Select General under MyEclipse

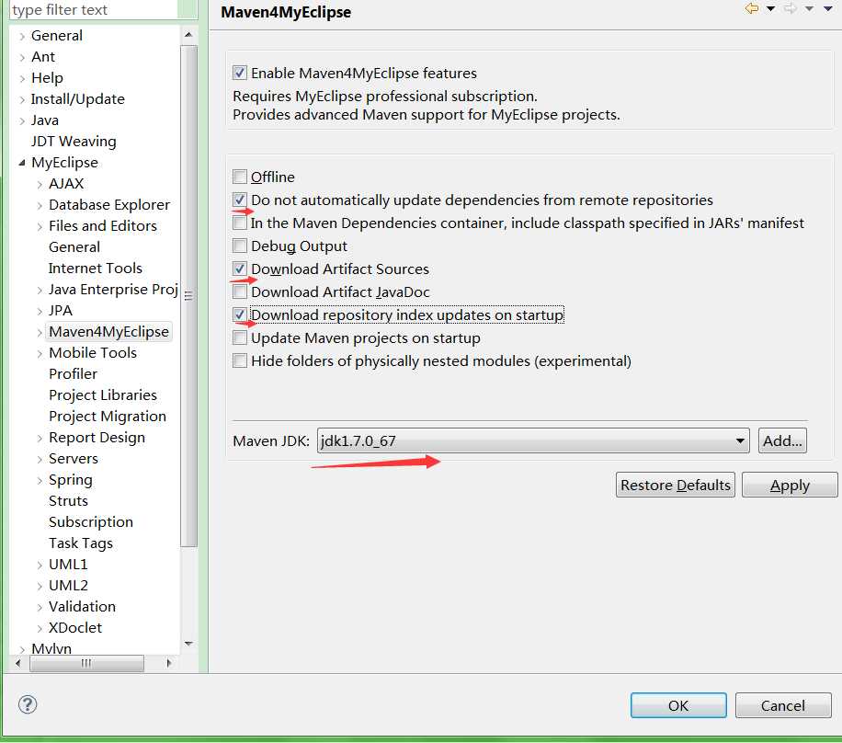tap(74, 247)
